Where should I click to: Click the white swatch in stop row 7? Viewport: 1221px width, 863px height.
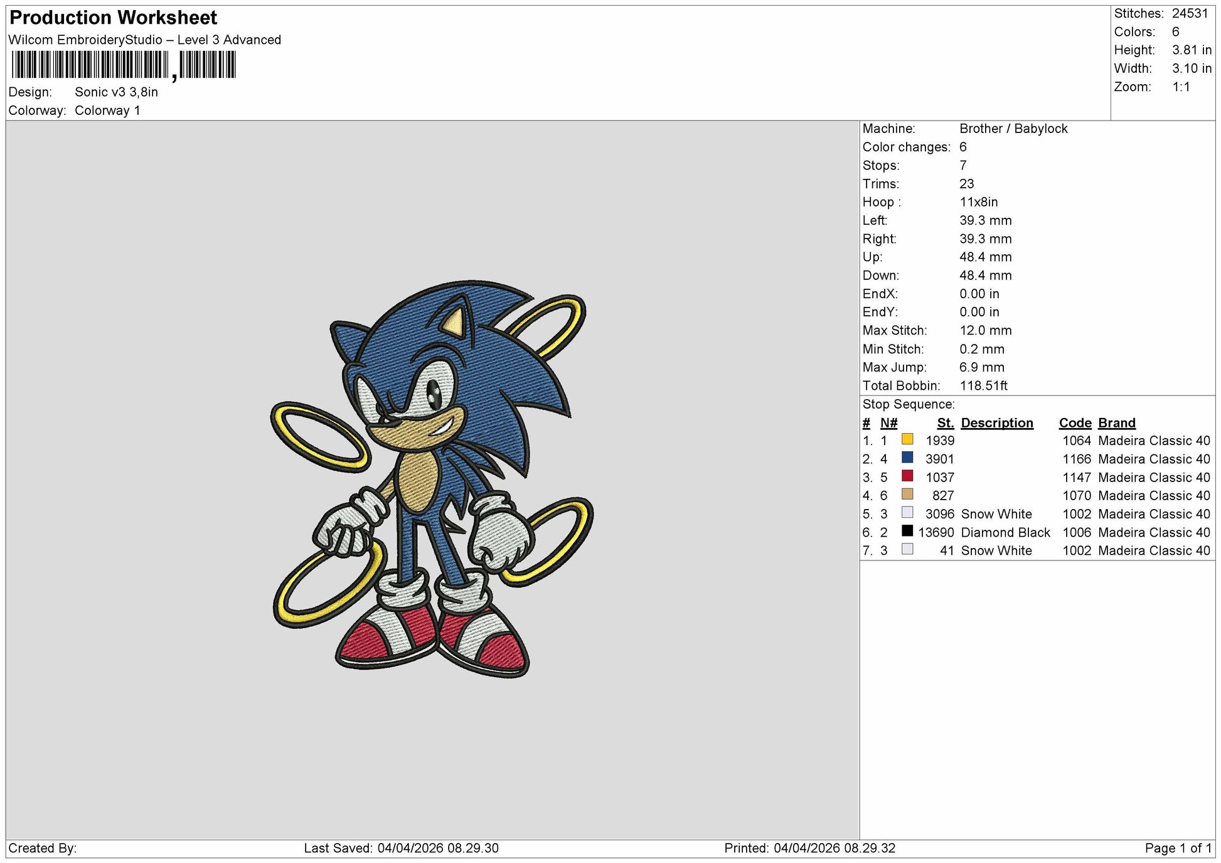tap(907, 549)
